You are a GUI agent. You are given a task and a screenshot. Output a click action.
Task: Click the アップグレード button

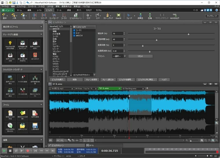tap(212, 16)
